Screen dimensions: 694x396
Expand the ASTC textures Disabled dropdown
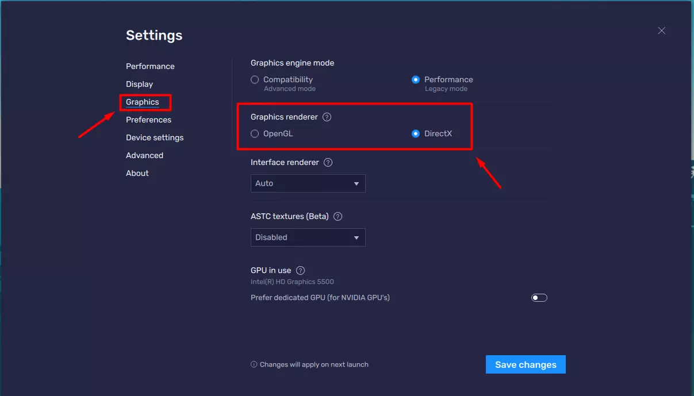[308, 237]
